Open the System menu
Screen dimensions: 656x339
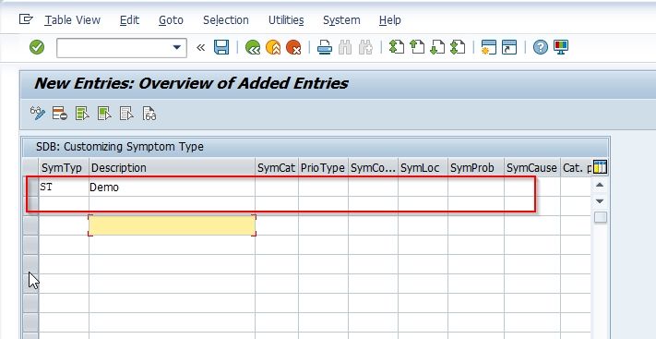click(341, 20)
